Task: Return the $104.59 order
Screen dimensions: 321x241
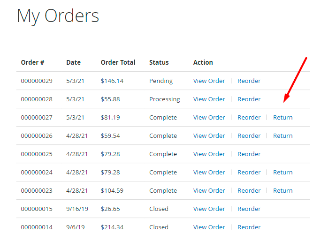Action: 283,190
